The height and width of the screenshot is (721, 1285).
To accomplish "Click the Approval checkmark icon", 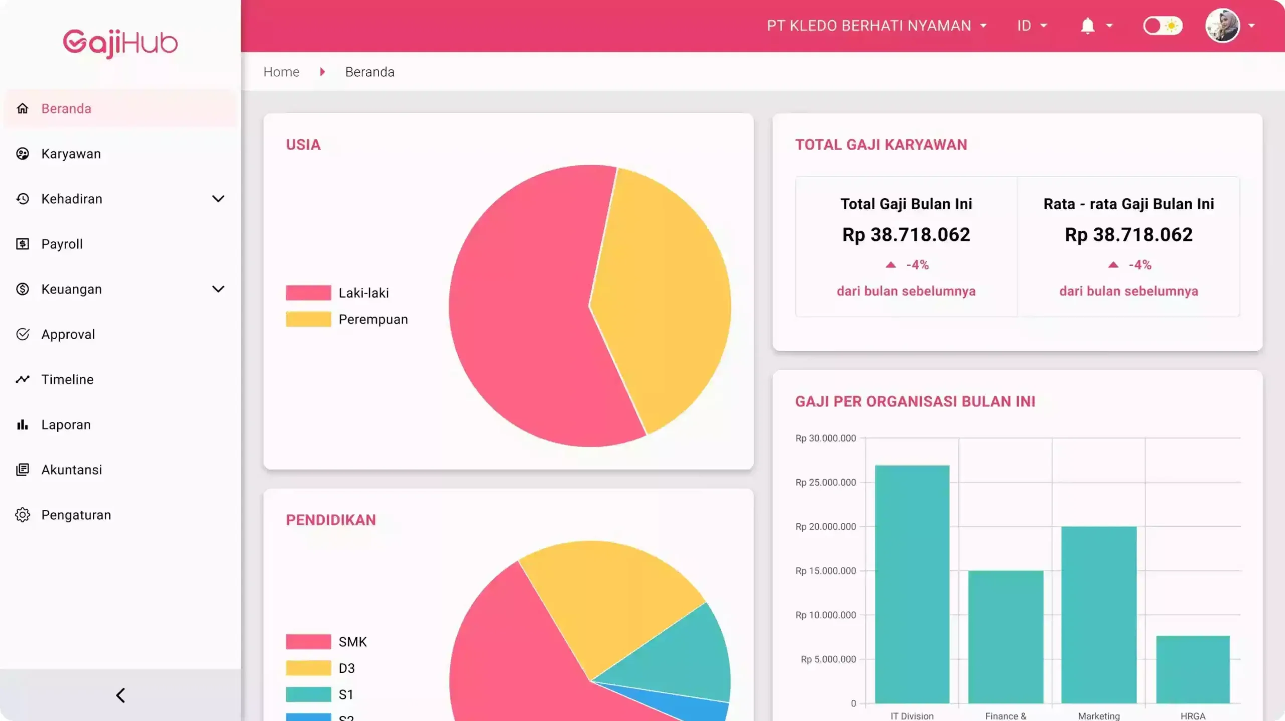I will tap(23, 334).
